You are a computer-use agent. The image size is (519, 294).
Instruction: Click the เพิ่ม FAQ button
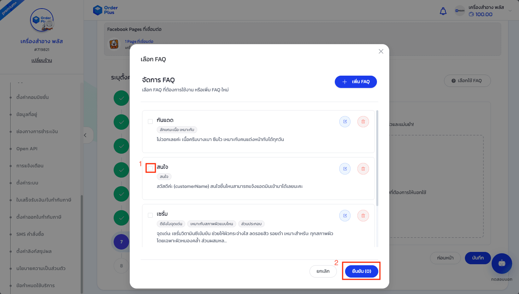(356, 82)
